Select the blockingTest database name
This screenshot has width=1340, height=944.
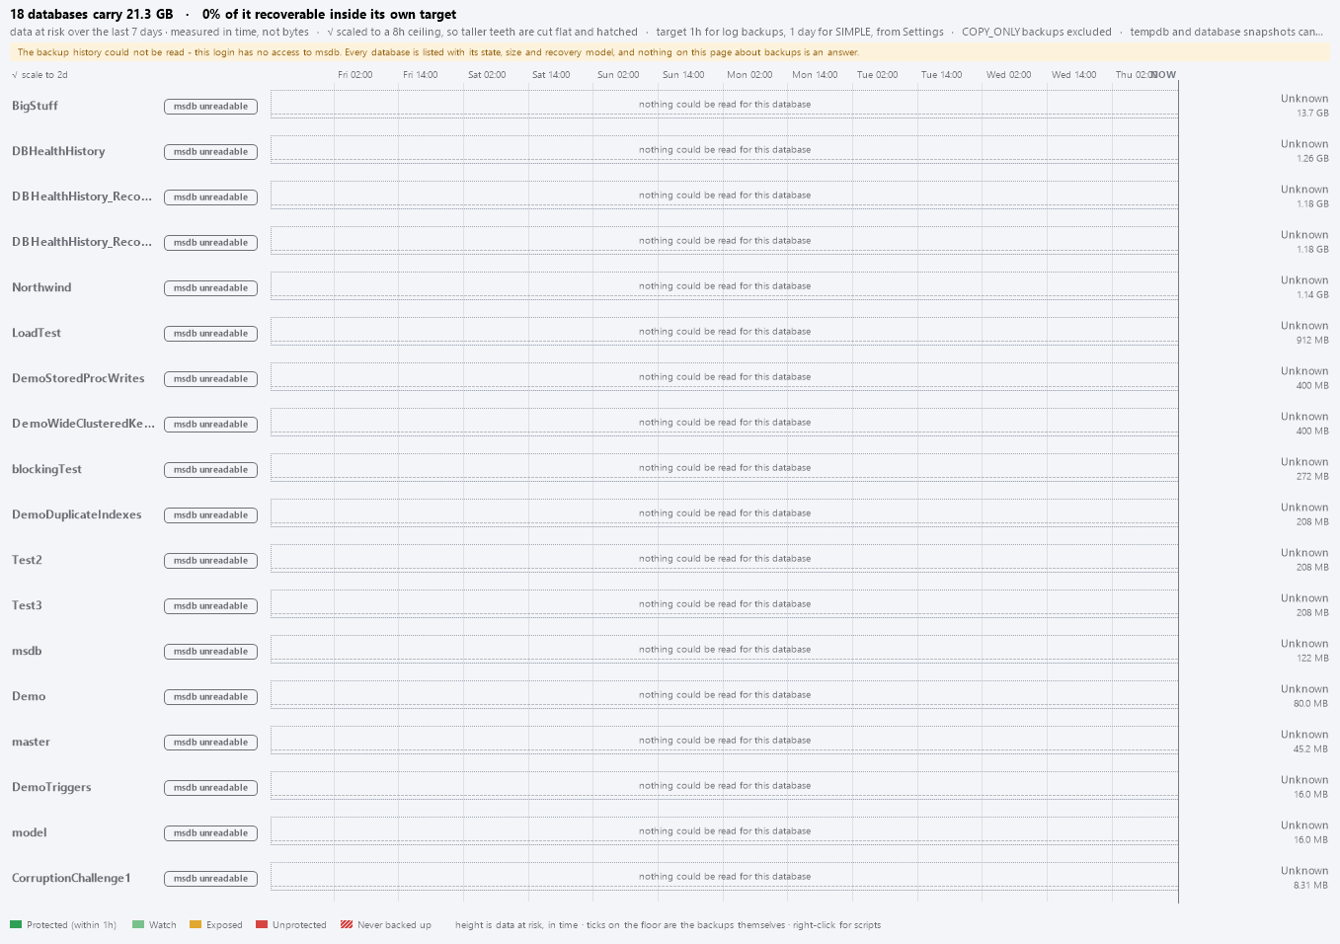[x=46, y=469]
